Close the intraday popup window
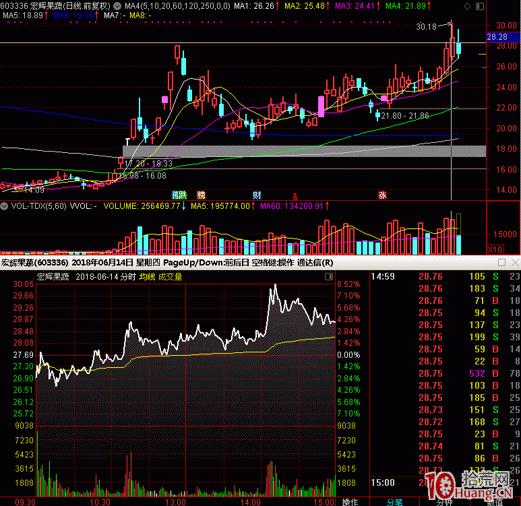The width and height of the screenshot is (521, 506). click(x=514, y=262)
